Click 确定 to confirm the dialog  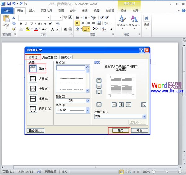click(120, 130)
